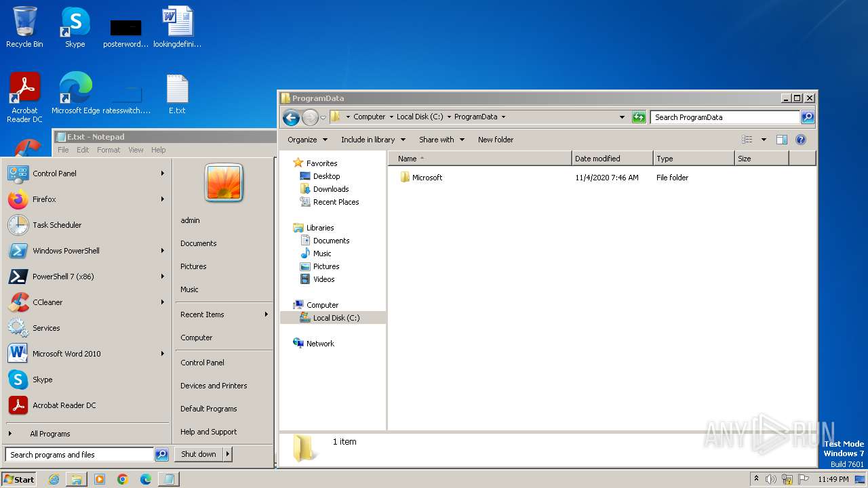The height and width of the screenshot is (488, 868).
Task: Open Windows Media Player taskbar icon
Action: click(x=100, y=479)
